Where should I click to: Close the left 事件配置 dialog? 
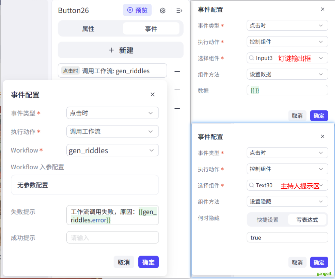coord(152,95)
